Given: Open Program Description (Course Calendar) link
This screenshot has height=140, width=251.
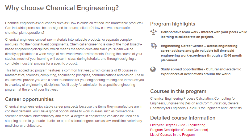Looking at the screenshot, I should point(179,130).
